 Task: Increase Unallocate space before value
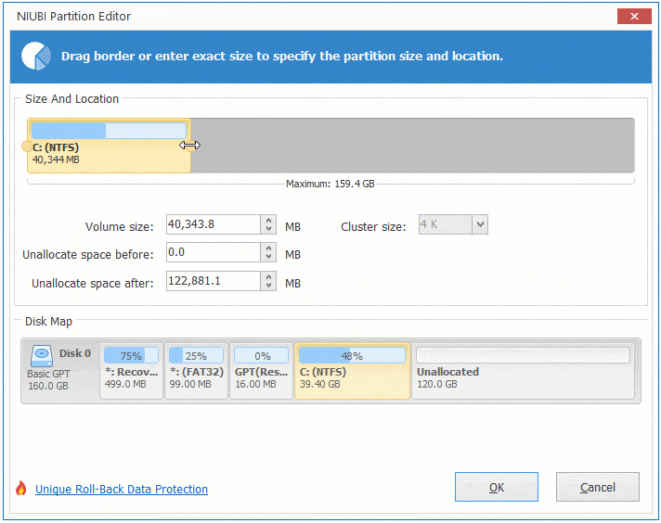(x=268, y=248)
